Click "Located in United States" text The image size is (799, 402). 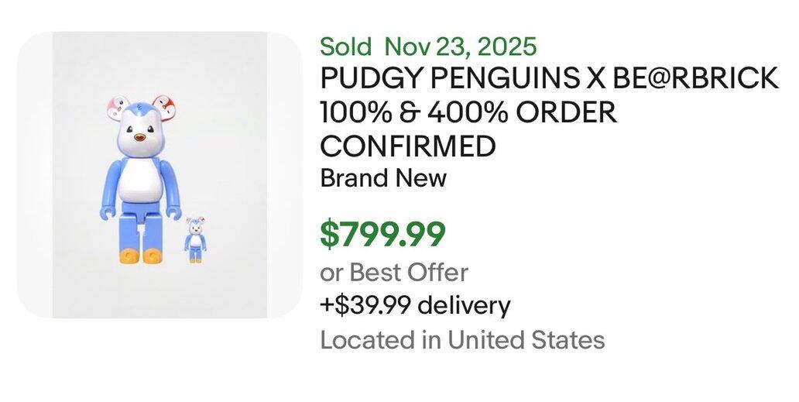(x=462, y=339)
